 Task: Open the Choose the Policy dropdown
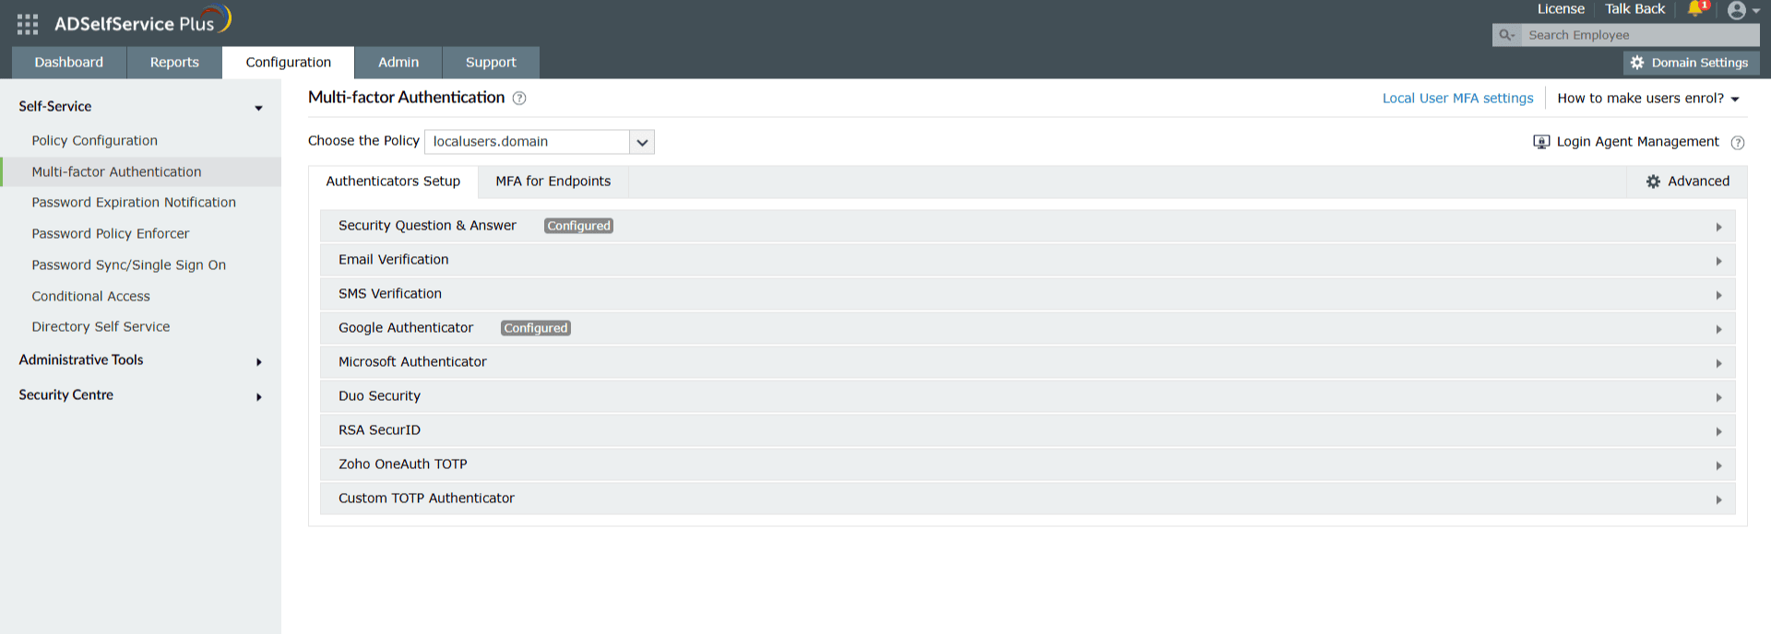642,142
